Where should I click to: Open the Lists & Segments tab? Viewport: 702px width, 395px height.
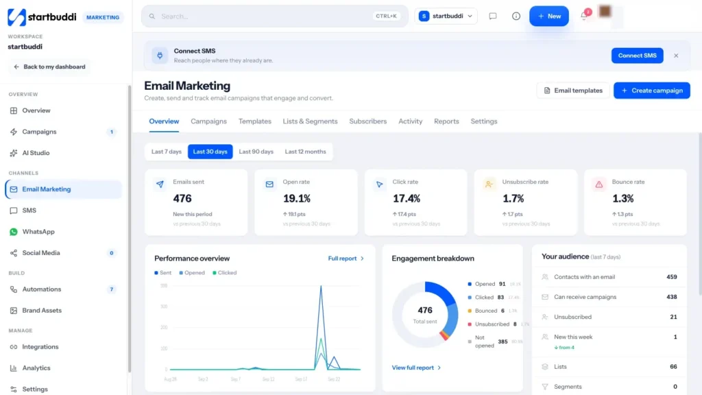click(311, 121)
